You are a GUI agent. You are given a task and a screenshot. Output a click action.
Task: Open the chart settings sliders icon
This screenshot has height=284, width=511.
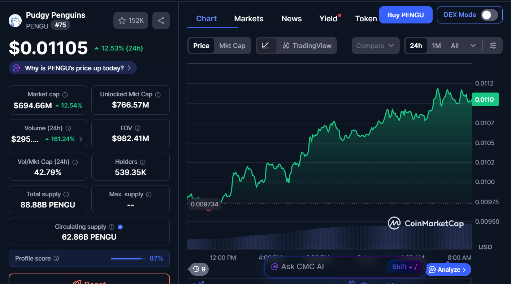[493, 45]
